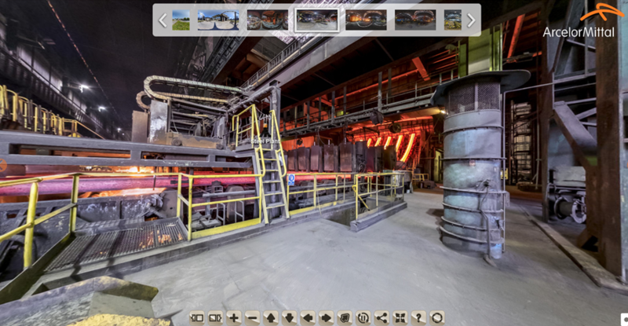Pan the view left with left arrow

[x=308, y=317]
